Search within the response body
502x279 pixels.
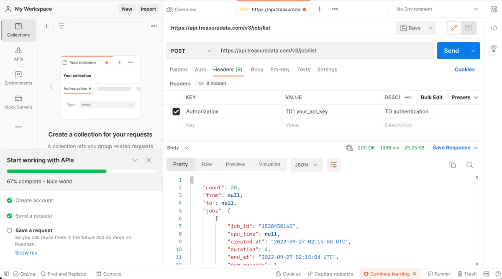coord(469,165)
